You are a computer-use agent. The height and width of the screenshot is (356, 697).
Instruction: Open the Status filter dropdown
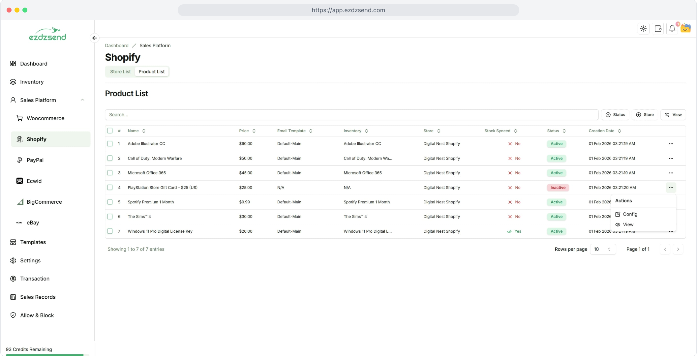615,115
